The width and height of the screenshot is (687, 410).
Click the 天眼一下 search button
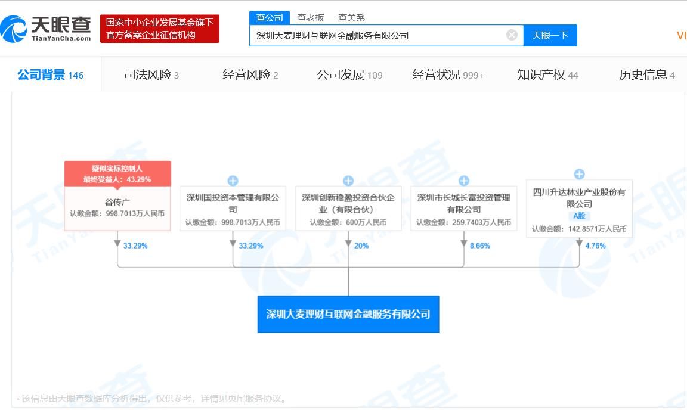pos(550,36)
